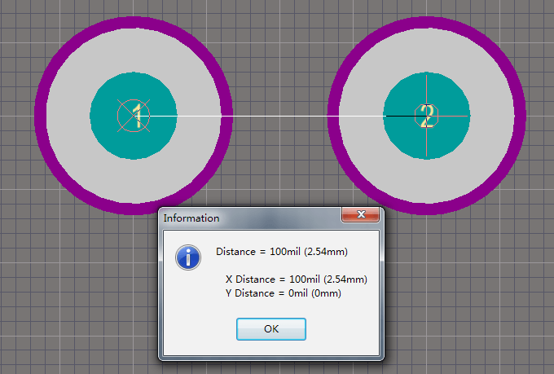
Task: Close the Information dialog with the X button
Action: coord(359,215)
